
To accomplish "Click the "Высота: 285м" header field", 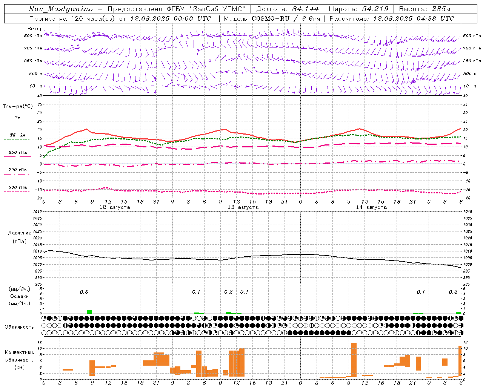I will coord(425,9).
